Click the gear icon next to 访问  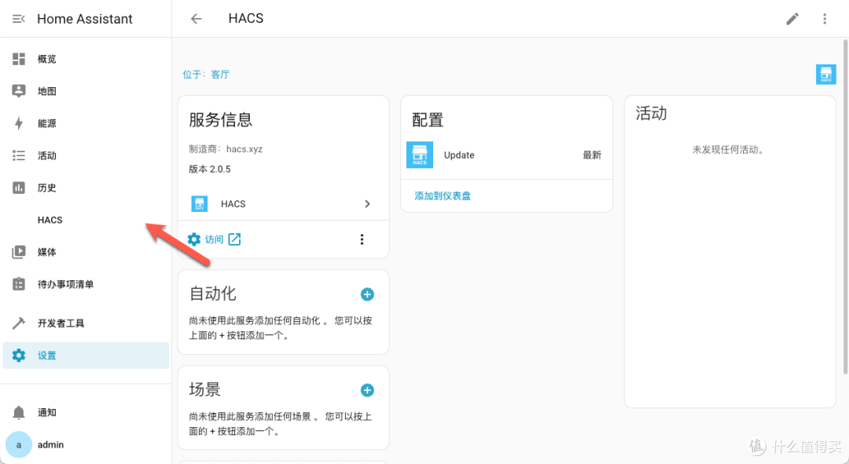tap(194, 239)
